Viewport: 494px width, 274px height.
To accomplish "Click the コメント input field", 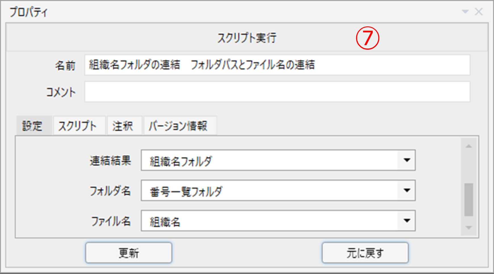I will pos(277,92).
